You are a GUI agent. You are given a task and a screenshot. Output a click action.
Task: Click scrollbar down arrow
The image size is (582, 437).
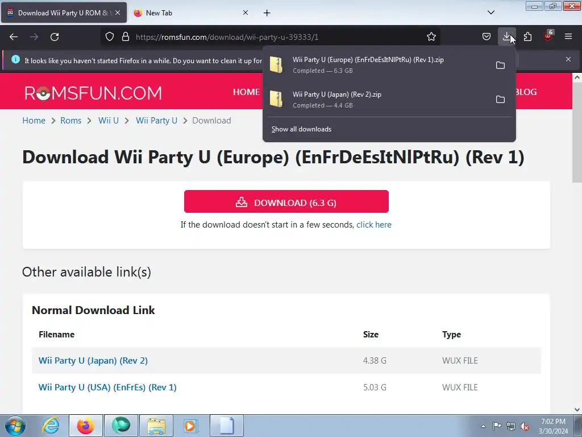click(x=577, y=410)
